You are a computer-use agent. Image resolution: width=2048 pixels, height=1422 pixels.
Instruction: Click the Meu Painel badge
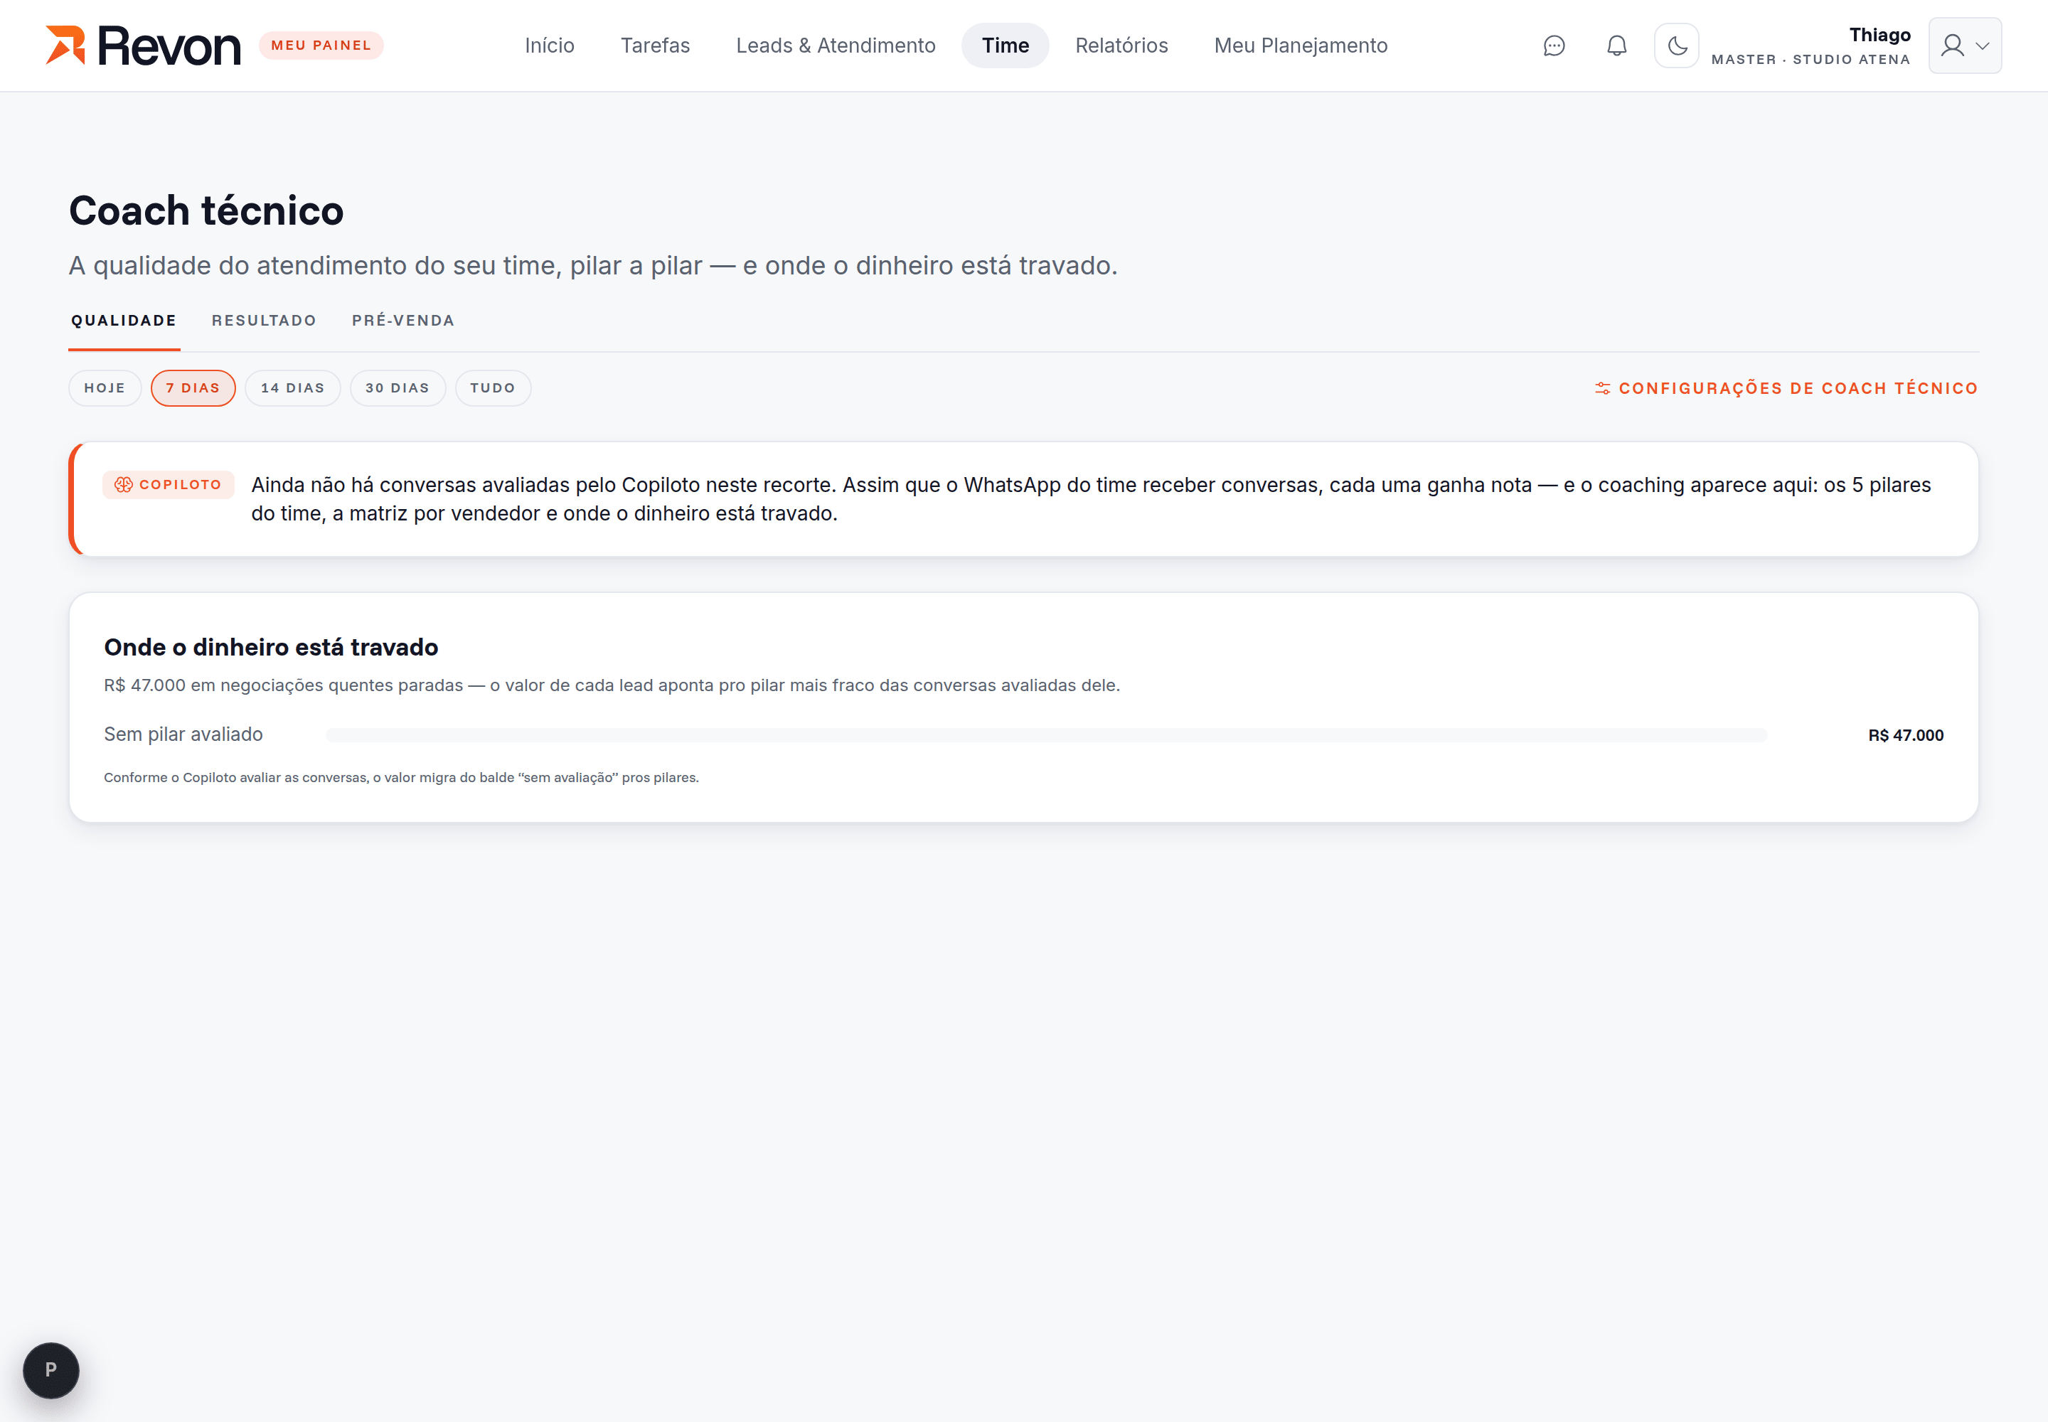pos(321,46)
